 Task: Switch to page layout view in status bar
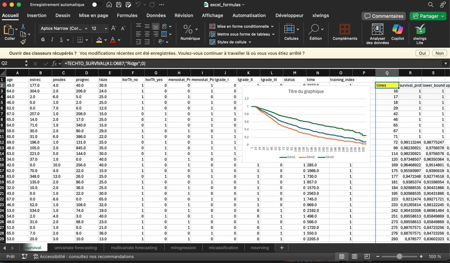354,256
